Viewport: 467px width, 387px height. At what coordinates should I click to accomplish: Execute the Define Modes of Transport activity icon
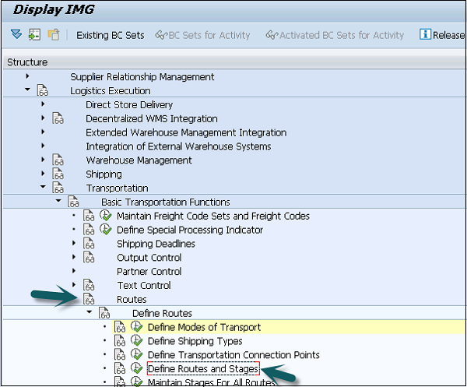coord(136,327)
